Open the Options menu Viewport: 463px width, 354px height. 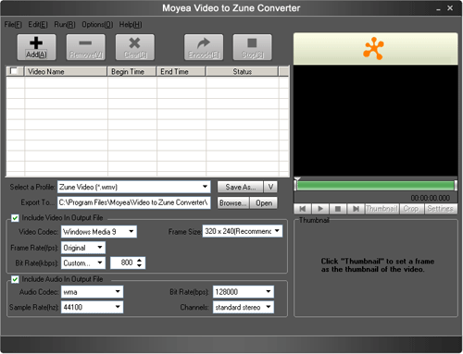(97, 24)
